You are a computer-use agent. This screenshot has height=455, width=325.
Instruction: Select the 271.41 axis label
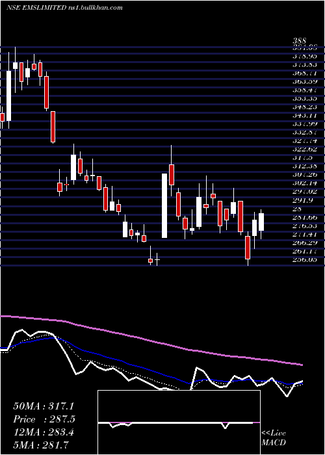coord(304,234)
